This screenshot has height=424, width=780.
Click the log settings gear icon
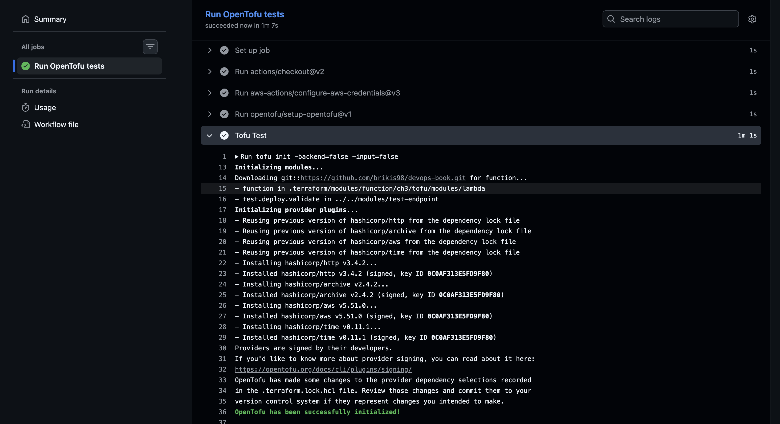(752, 19)
